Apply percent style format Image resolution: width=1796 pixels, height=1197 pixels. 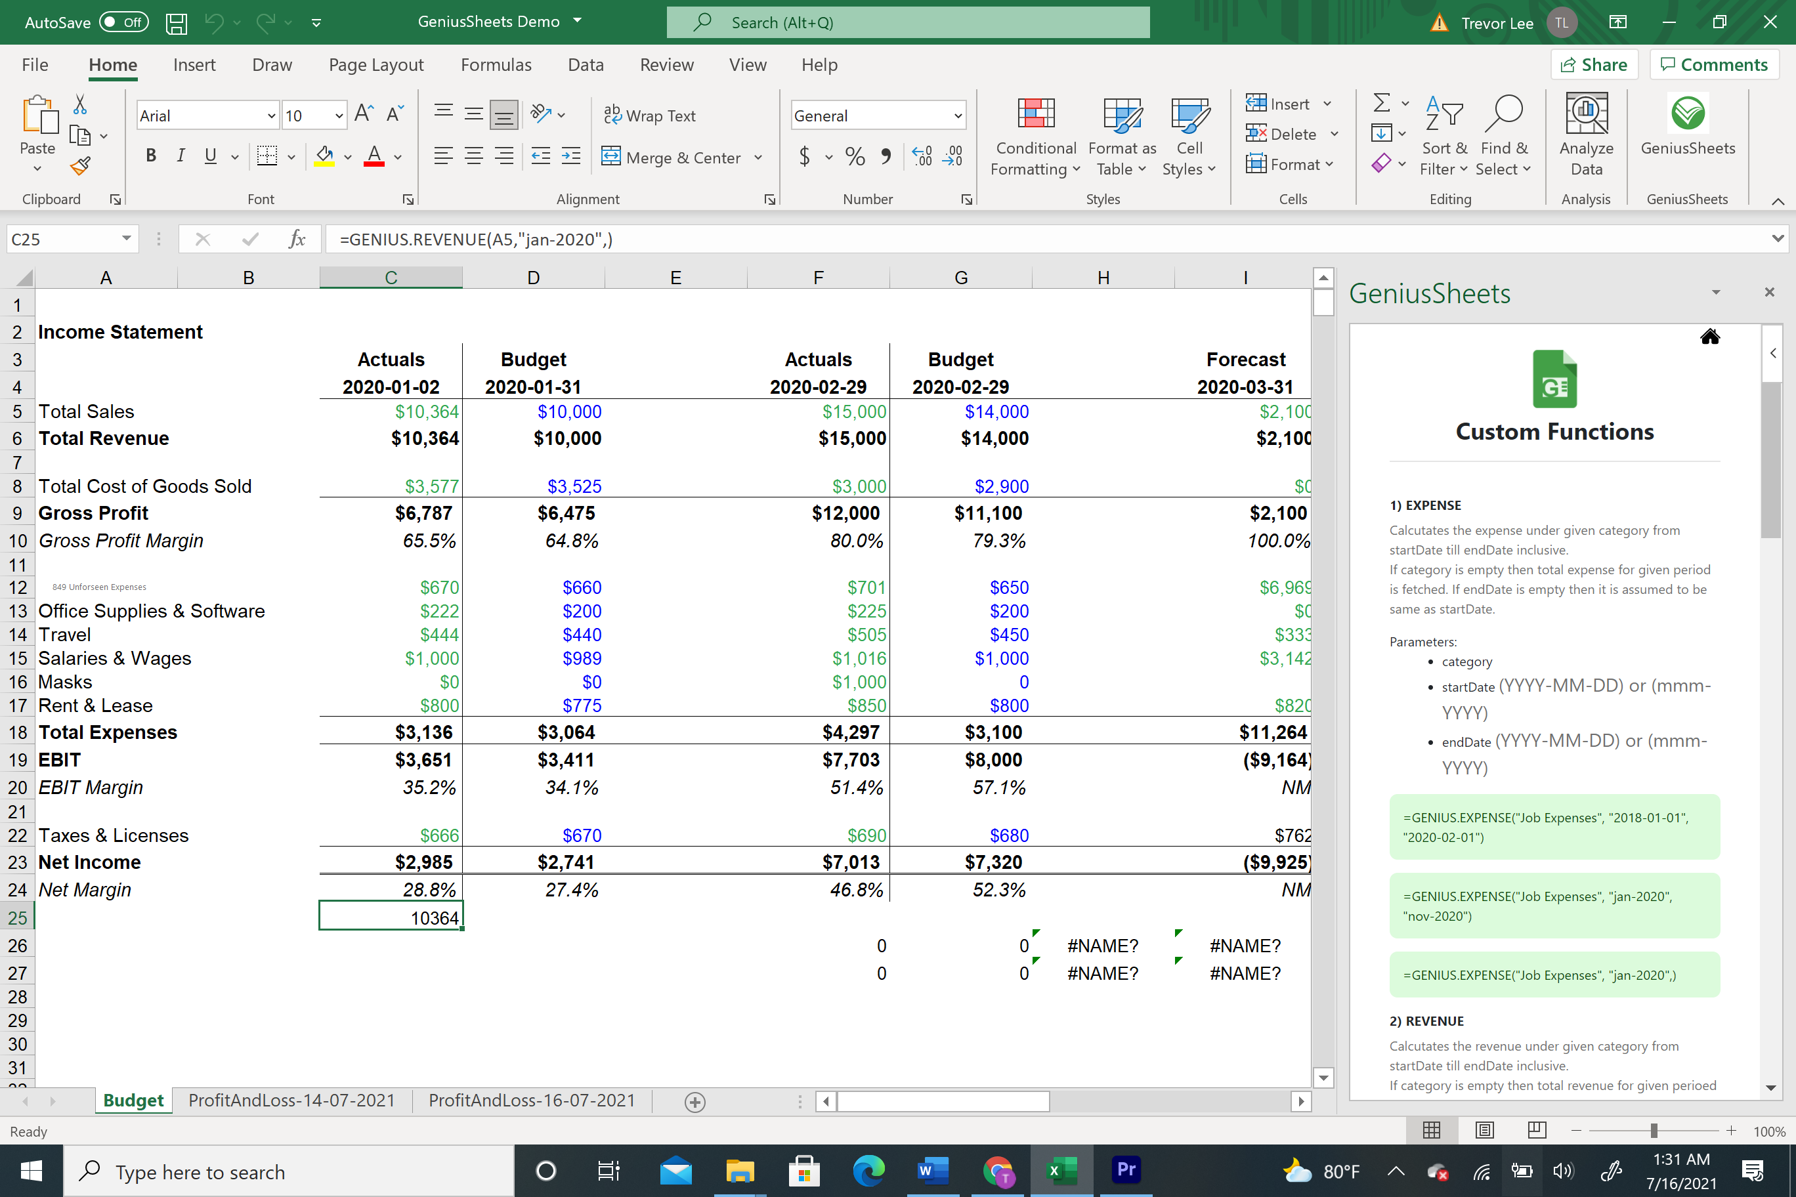pos(855,157)
